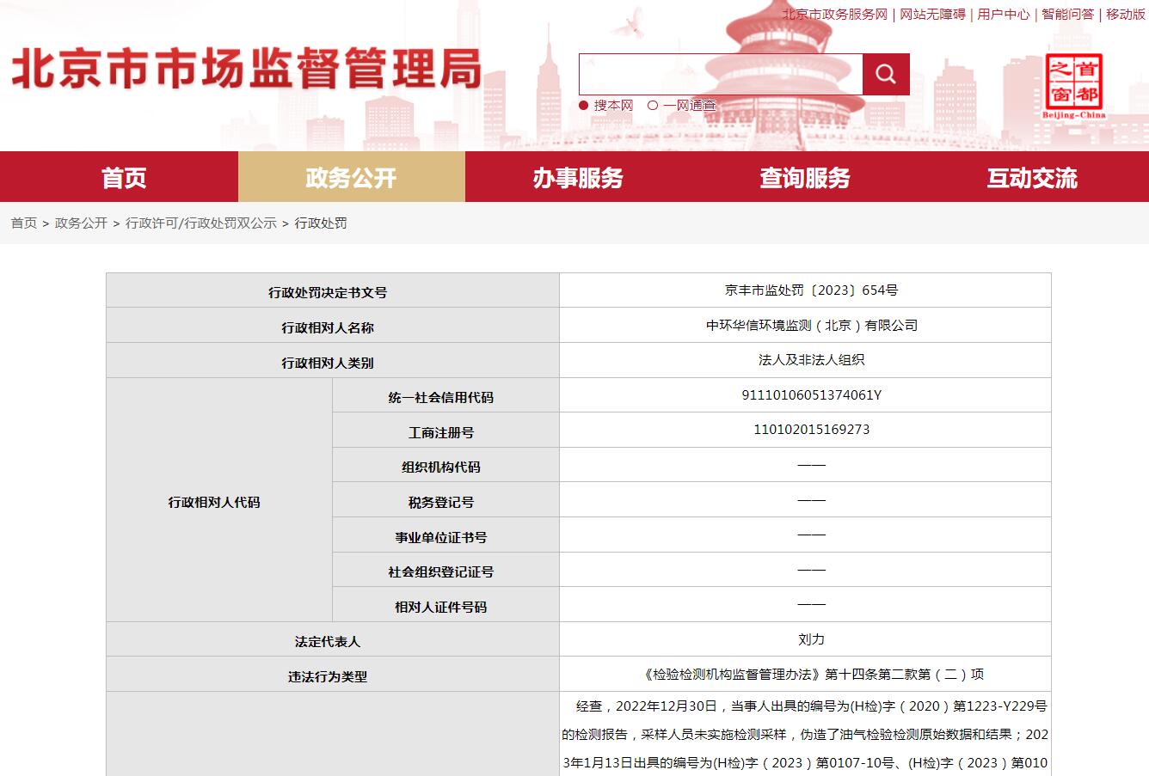
Task: Open the 互动交流 navigation tab
Action: click(x=1032, y=177)
